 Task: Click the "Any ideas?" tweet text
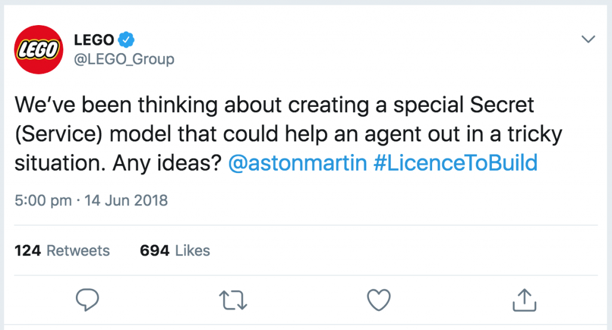pyautogui.click(x=167, y=163)
